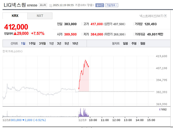Click the stock name LIG넥스원
The height and width of the screenshot is (128, 173).
click(15, 5)
